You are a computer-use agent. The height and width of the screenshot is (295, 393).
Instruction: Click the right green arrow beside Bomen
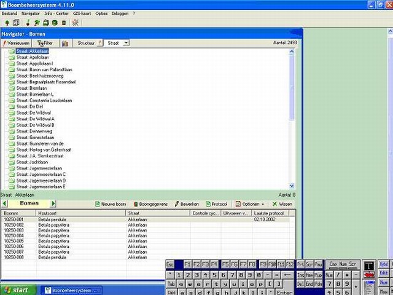coord(53,203)
